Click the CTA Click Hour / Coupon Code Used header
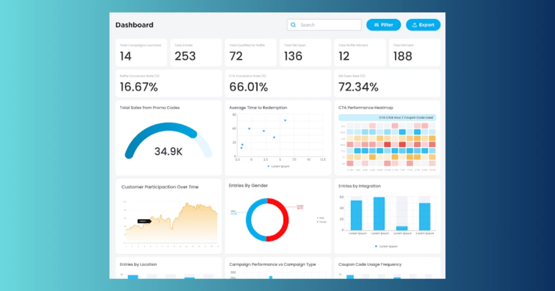 pyautogui.click(x=387, y=118)
